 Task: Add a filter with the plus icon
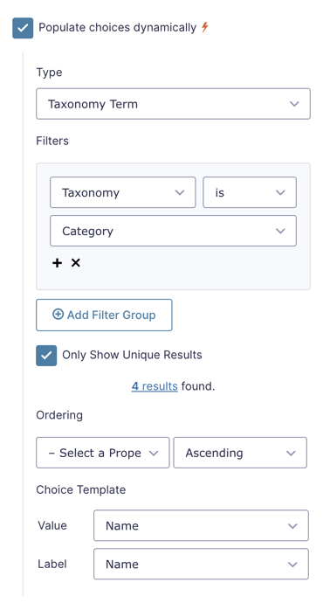(x=57, y=263)
